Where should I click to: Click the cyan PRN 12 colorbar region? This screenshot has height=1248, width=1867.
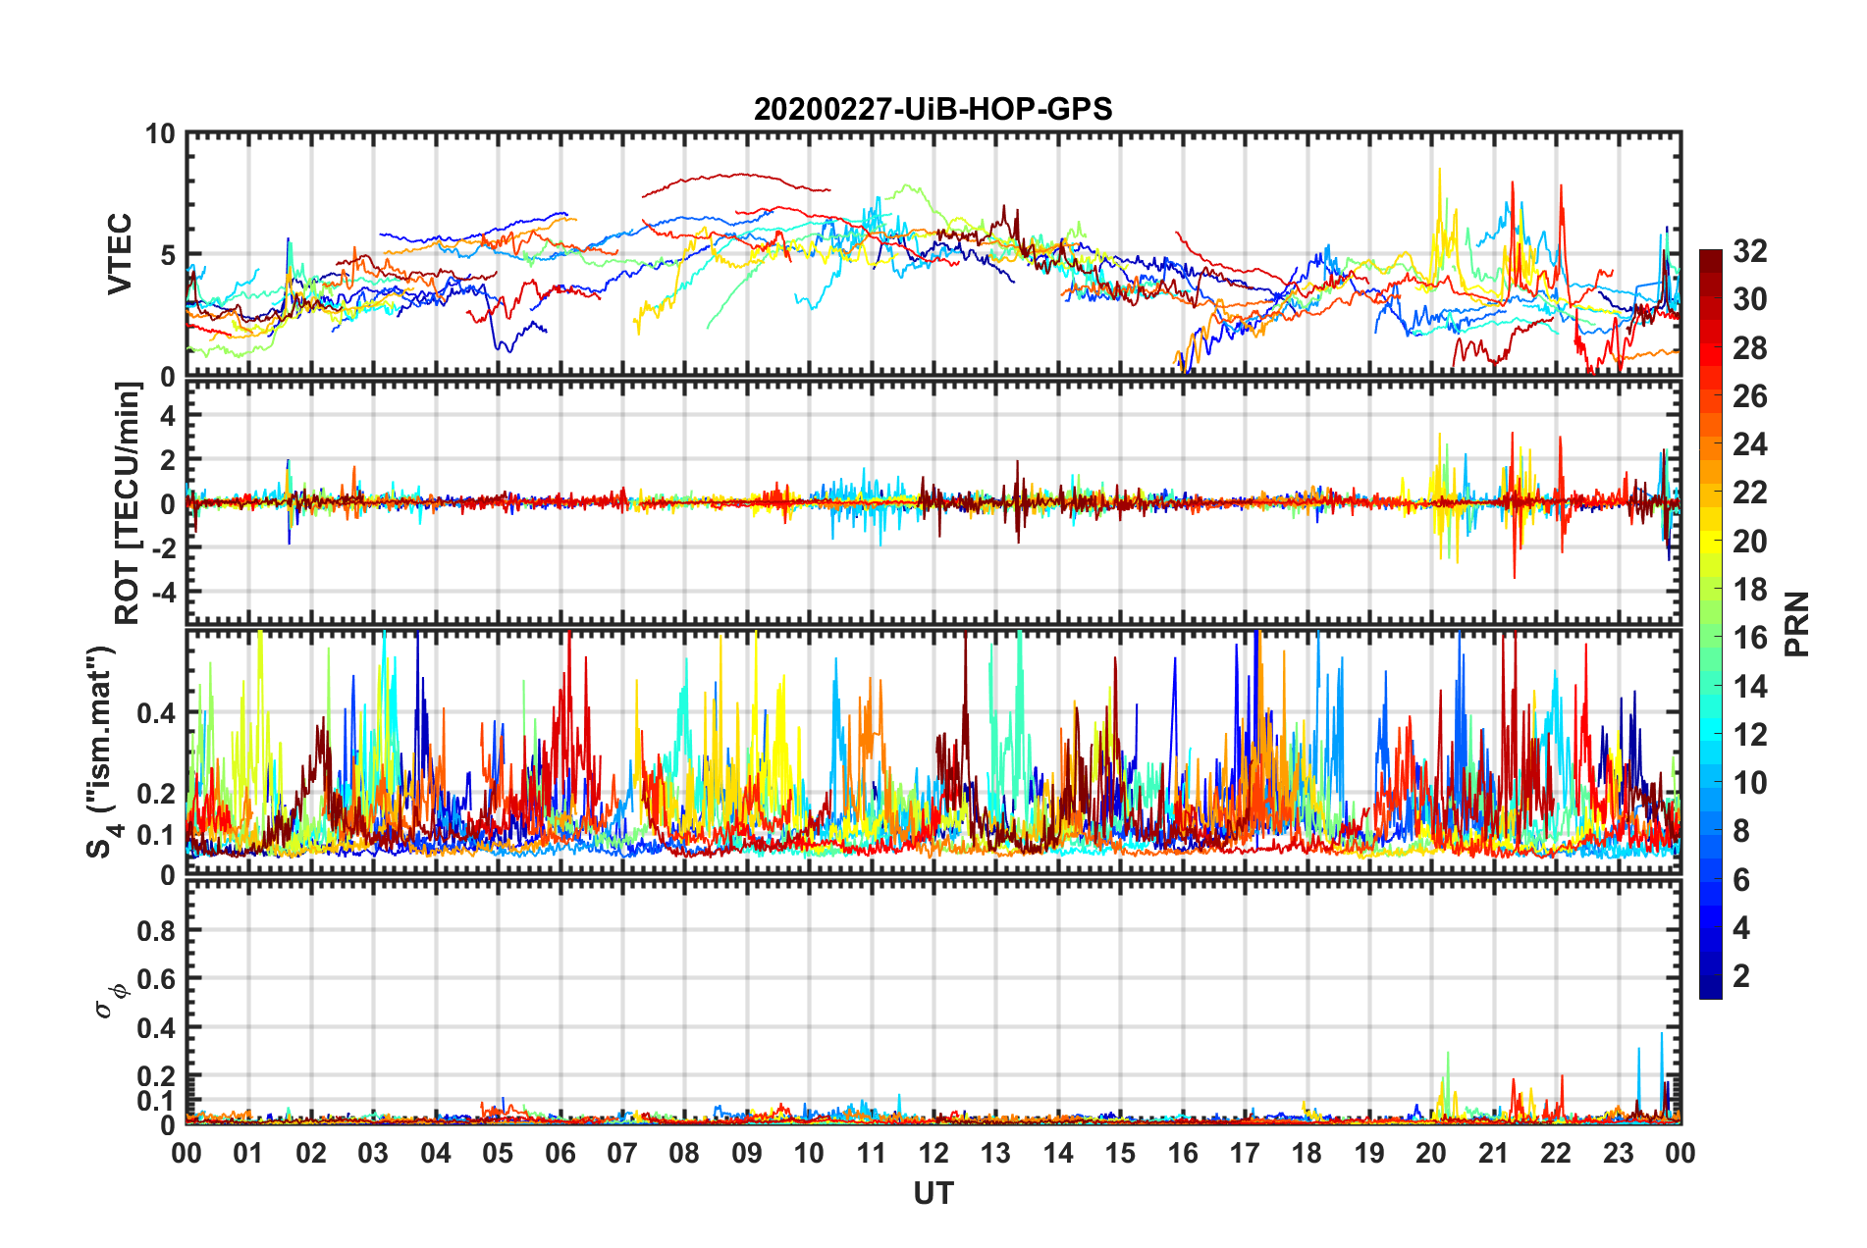pos(1711,735)
